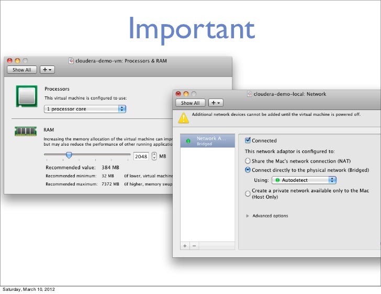Click the 'Recommended value:' label
This screenshot has height=294, width=381.
71,168
